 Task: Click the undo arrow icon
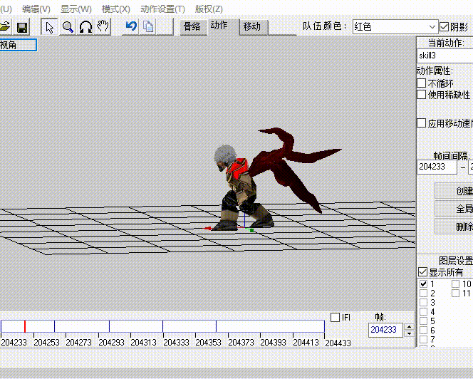(x=131, y=26)
